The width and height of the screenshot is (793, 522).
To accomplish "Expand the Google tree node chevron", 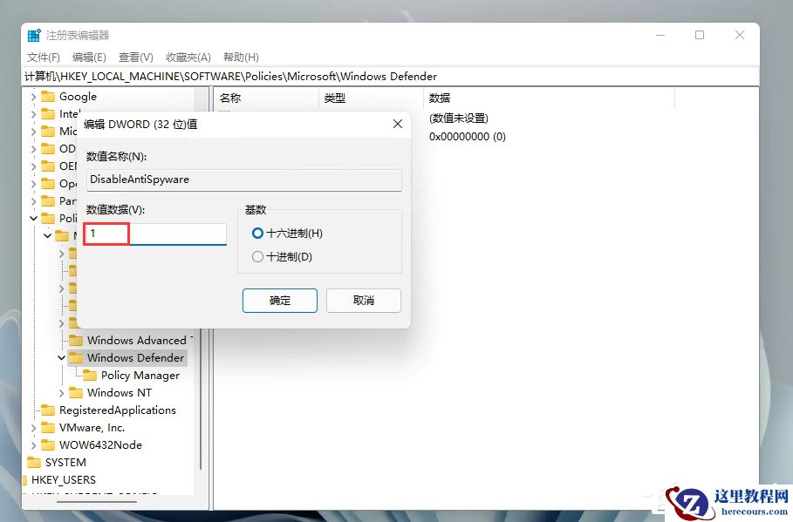I will pyautogui.click(x=33, y=96).
